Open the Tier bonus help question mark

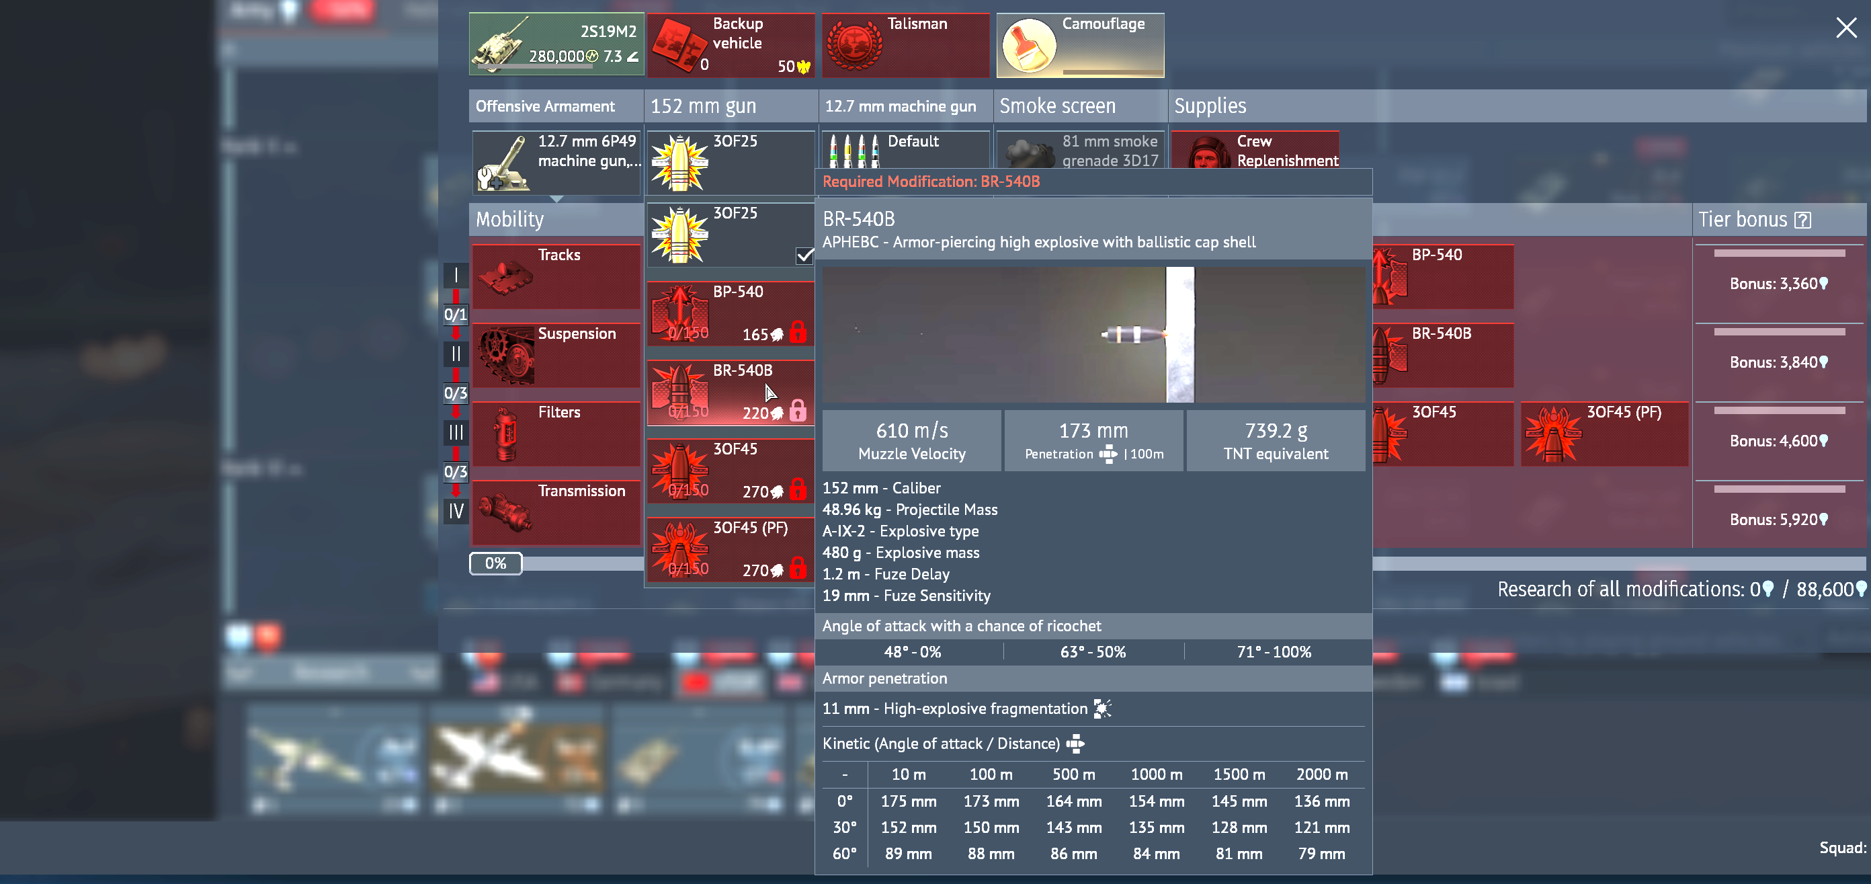pyautogui.click(x=1802, y=220)
